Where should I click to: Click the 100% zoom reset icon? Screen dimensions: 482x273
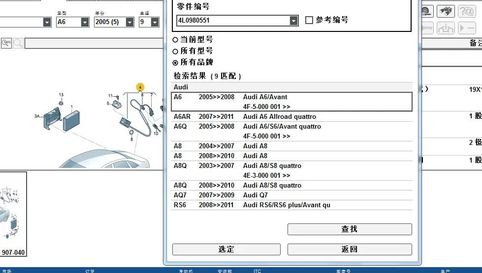click(x=6, y=43)
